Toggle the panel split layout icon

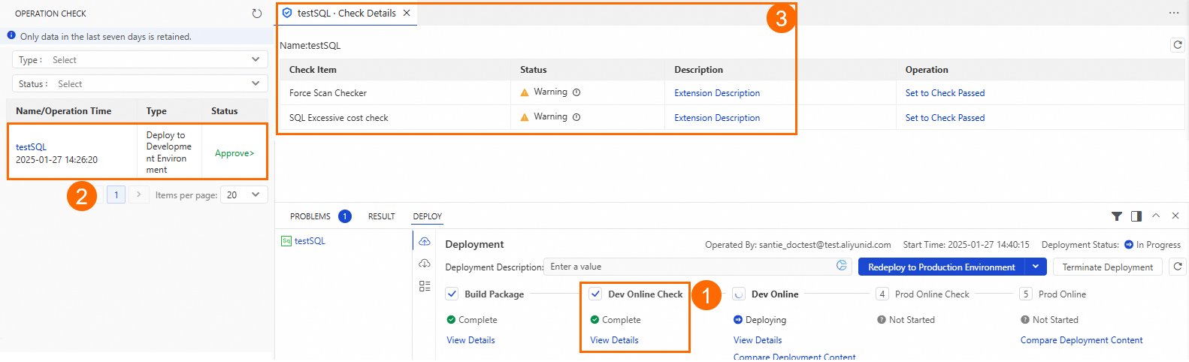point(1136,216)
